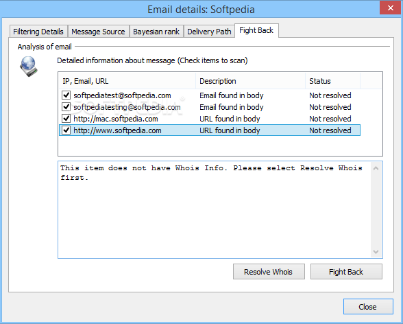Switch to the Filtering Details tab

click(38, 32)
